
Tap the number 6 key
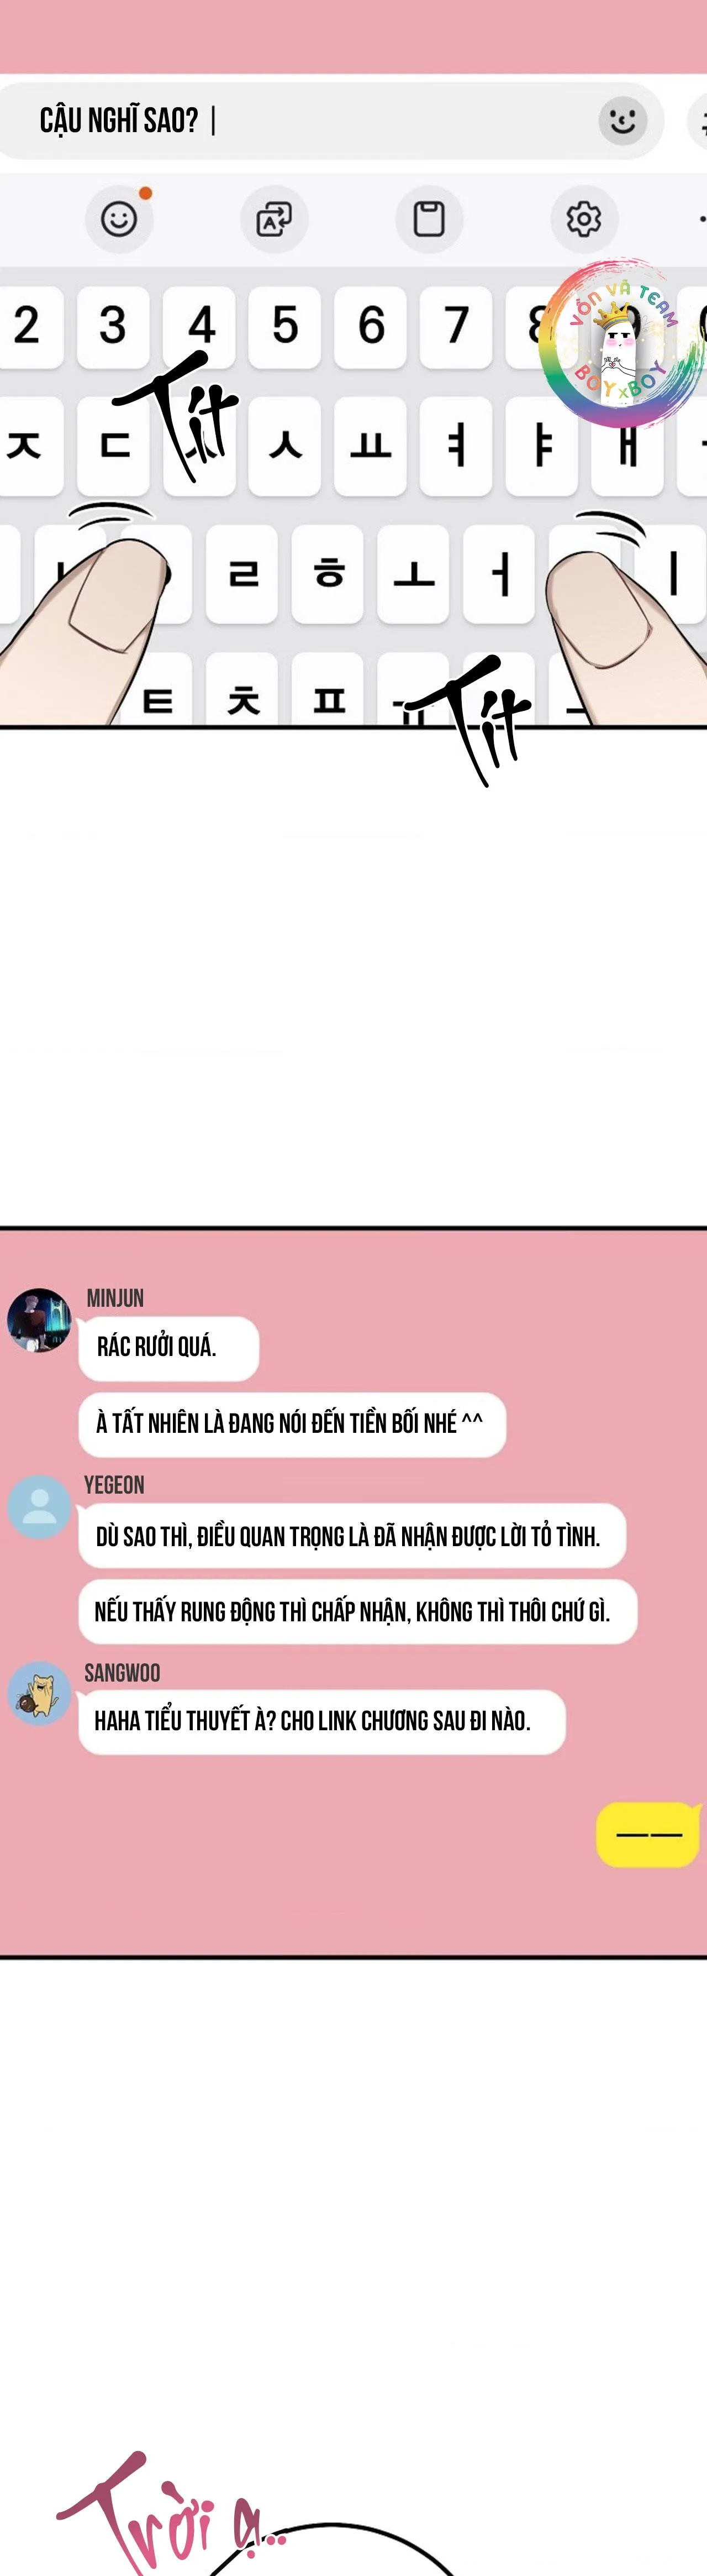(x=371, y=327)
